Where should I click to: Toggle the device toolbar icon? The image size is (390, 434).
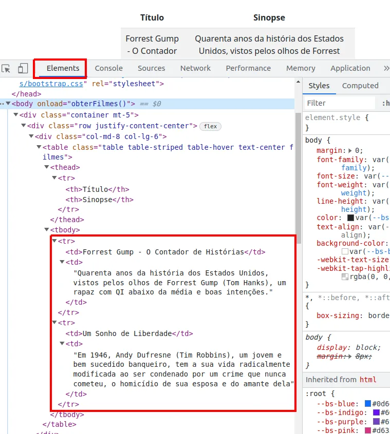[23, 68]
